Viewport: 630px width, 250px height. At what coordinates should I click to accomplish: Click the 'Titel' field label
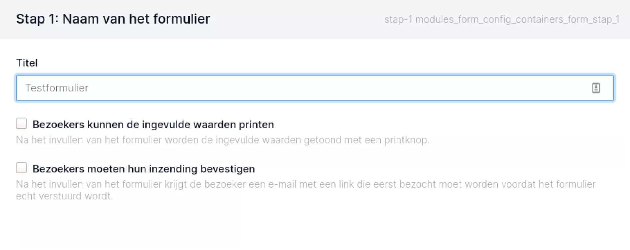27,63
